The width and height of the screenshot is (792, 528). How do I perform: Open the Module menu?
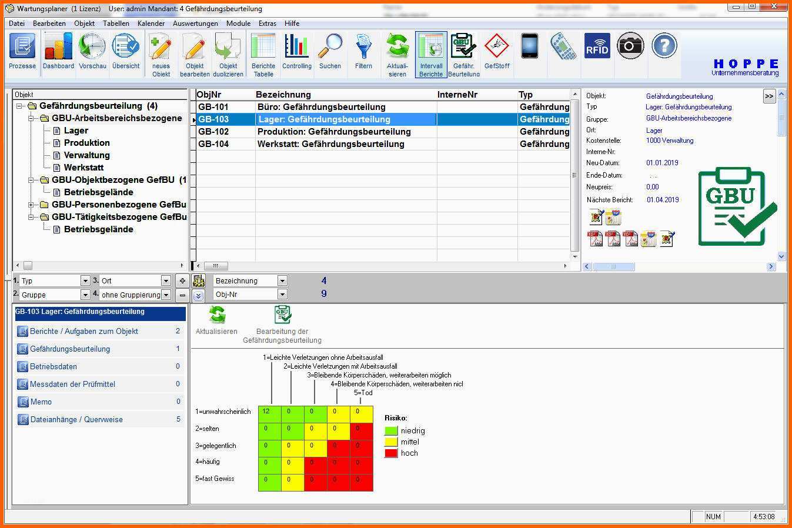tap(238, 24)
